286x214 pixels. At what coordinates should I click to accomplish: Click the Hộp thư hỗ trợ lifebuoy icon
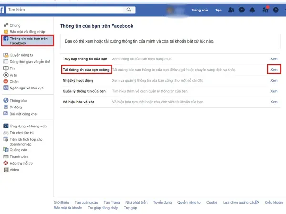coord(6,163)
